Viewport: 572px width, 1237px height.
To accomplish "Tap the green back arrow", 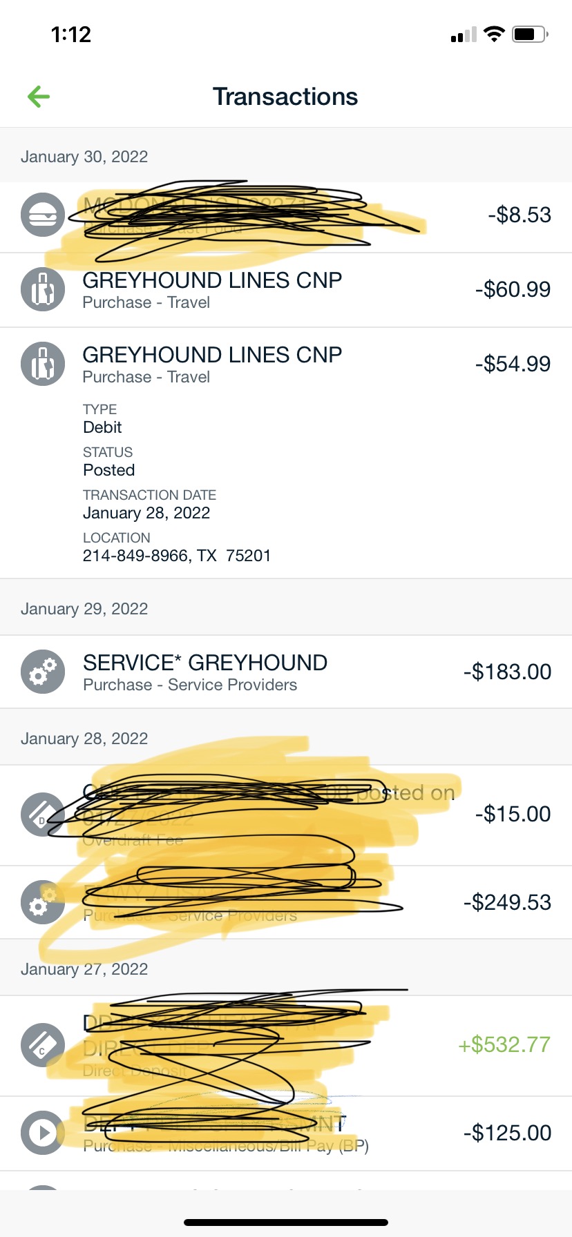I will tap(39, 97).
